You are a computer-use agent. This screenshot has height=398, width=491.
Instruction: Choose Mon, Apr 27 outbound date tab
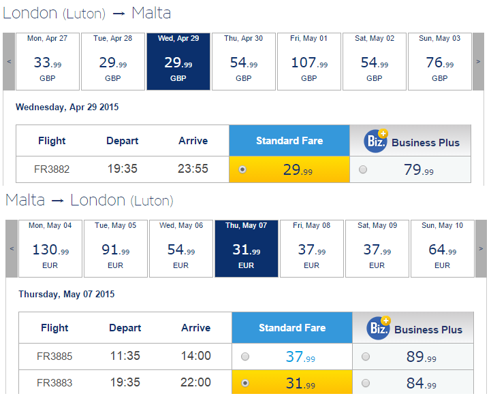pyautogui.click(x=48, y=62)
